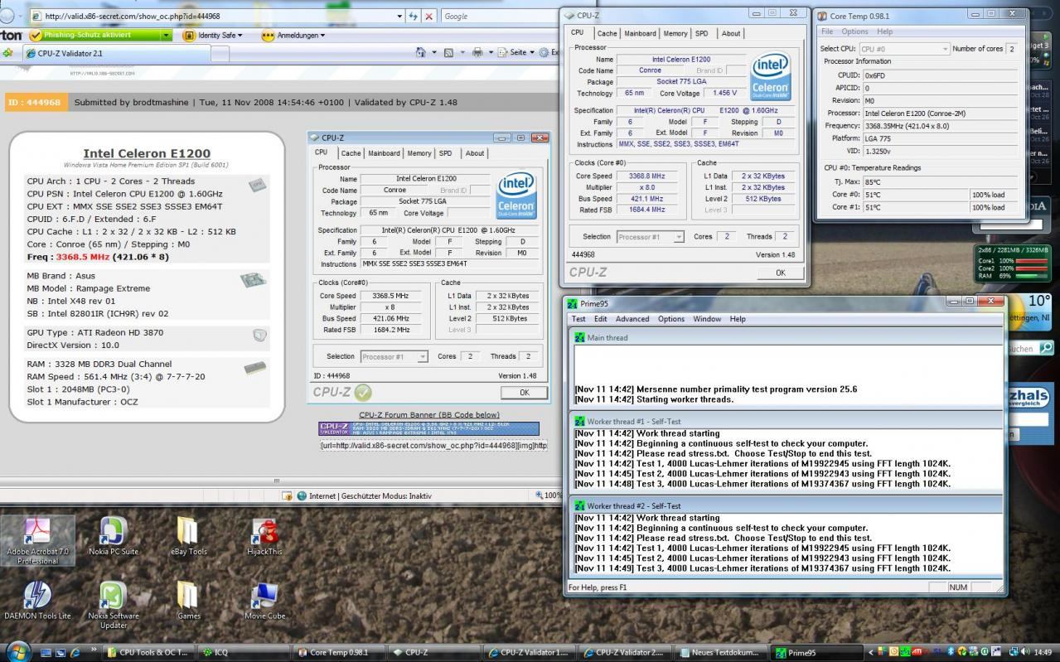1060x662 pixels.
Task: Click Worker thread #2 window icon
Action: pos(580,505)
